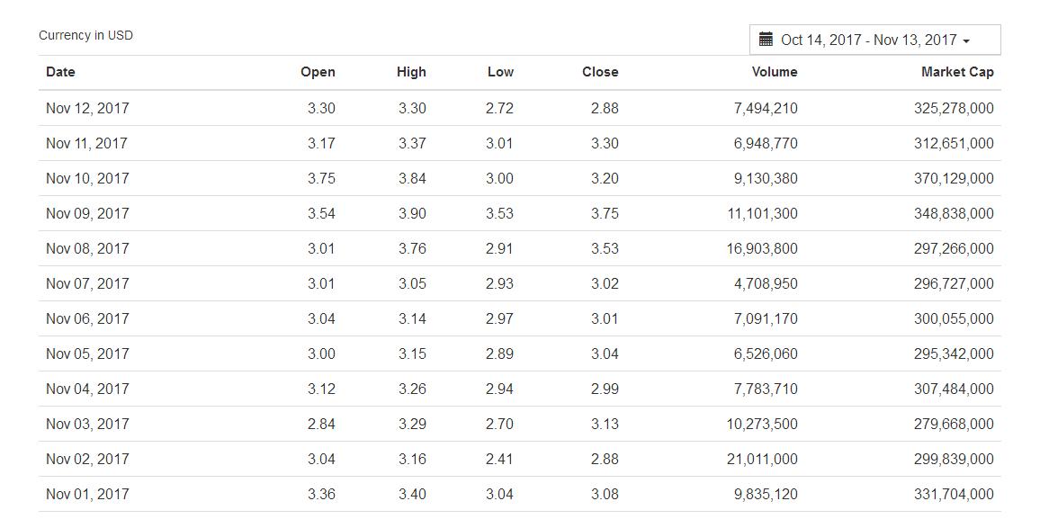
Task: Open the Oct 14 - Nov 13 date range dropdown
Action: click(868, 40)
